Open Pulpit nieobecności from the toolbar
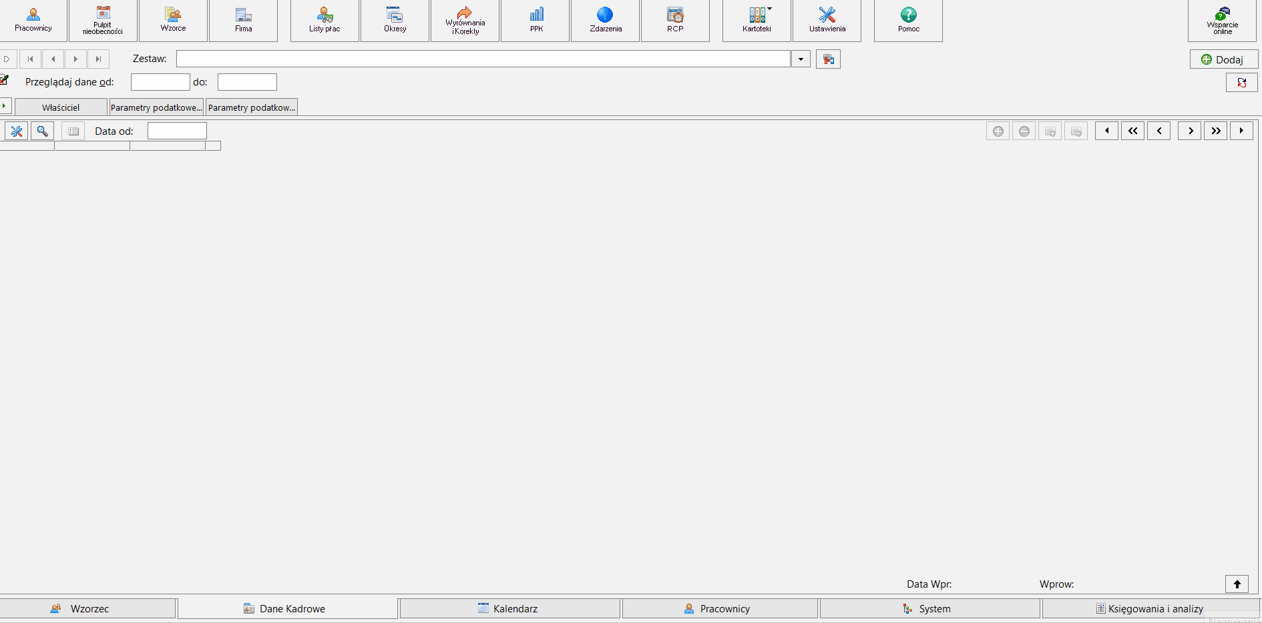 point(103,21)
